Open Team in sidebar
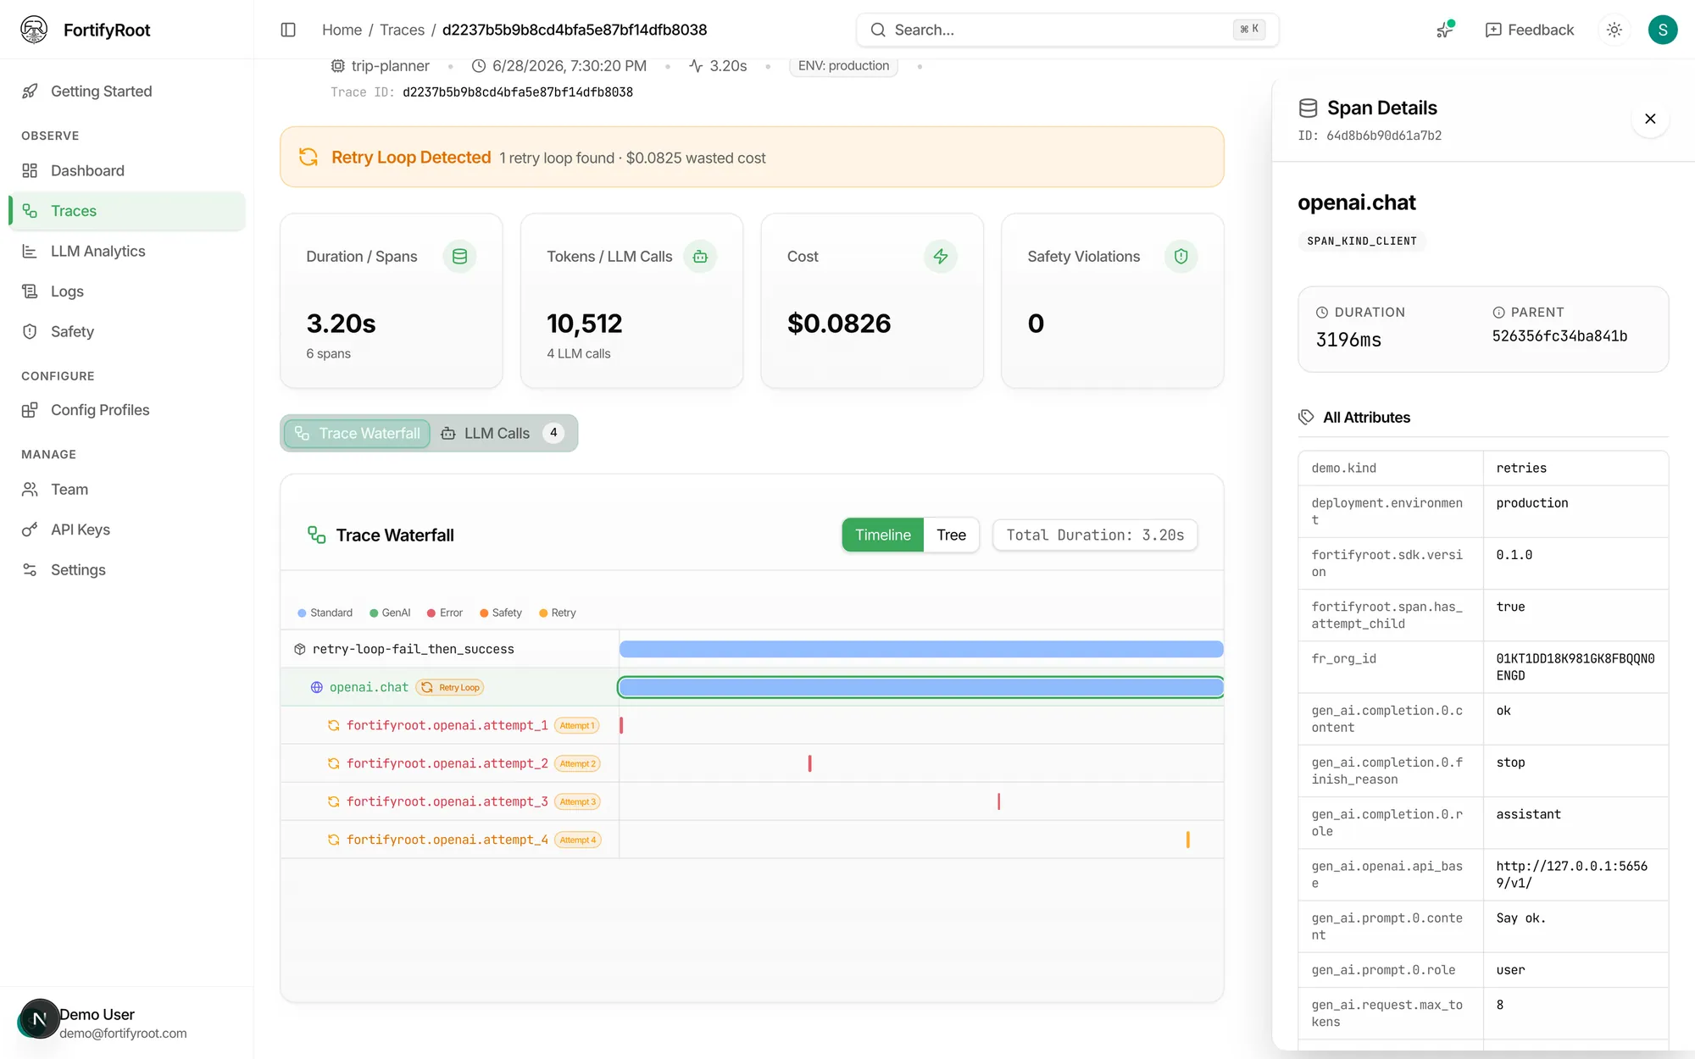Viewport: 1695px width, 1059px height. 127,490
